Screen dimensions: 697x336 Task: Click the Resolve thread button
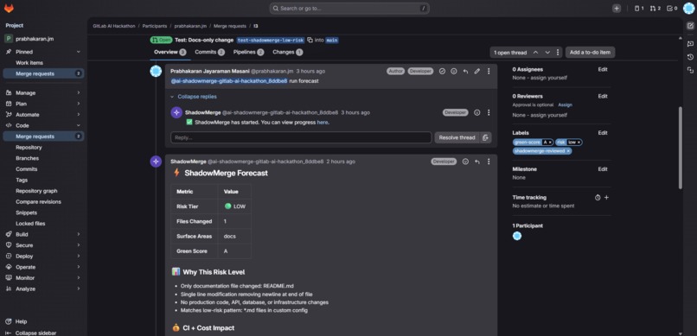(457, 137)
